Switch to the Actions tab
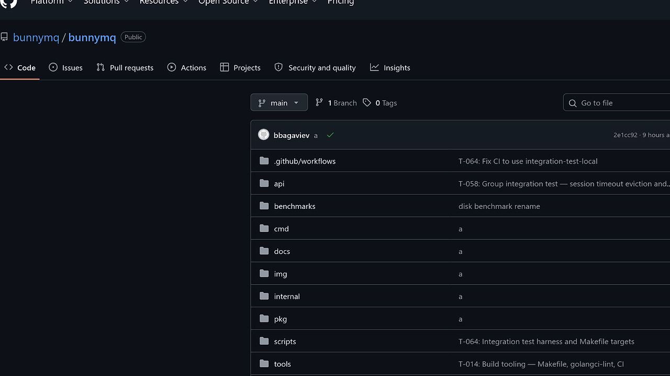 tap(187, 67)
